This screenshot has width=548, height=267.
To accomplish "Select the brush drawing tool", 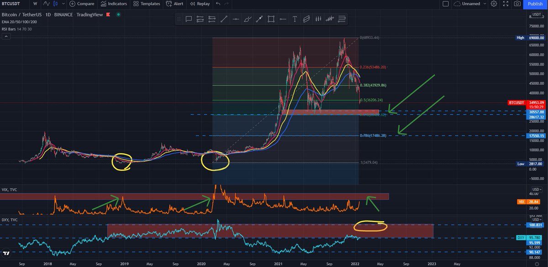I will 248,19.
